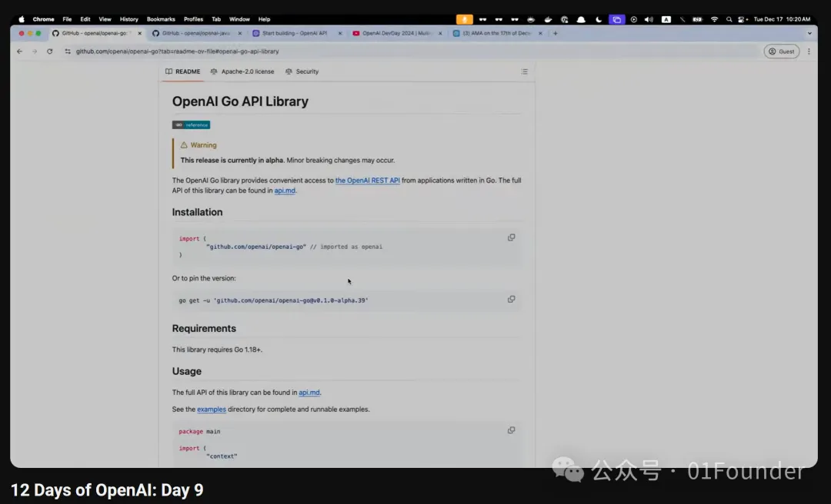Click the OpenAI Go API Library heading

[240, 101]
